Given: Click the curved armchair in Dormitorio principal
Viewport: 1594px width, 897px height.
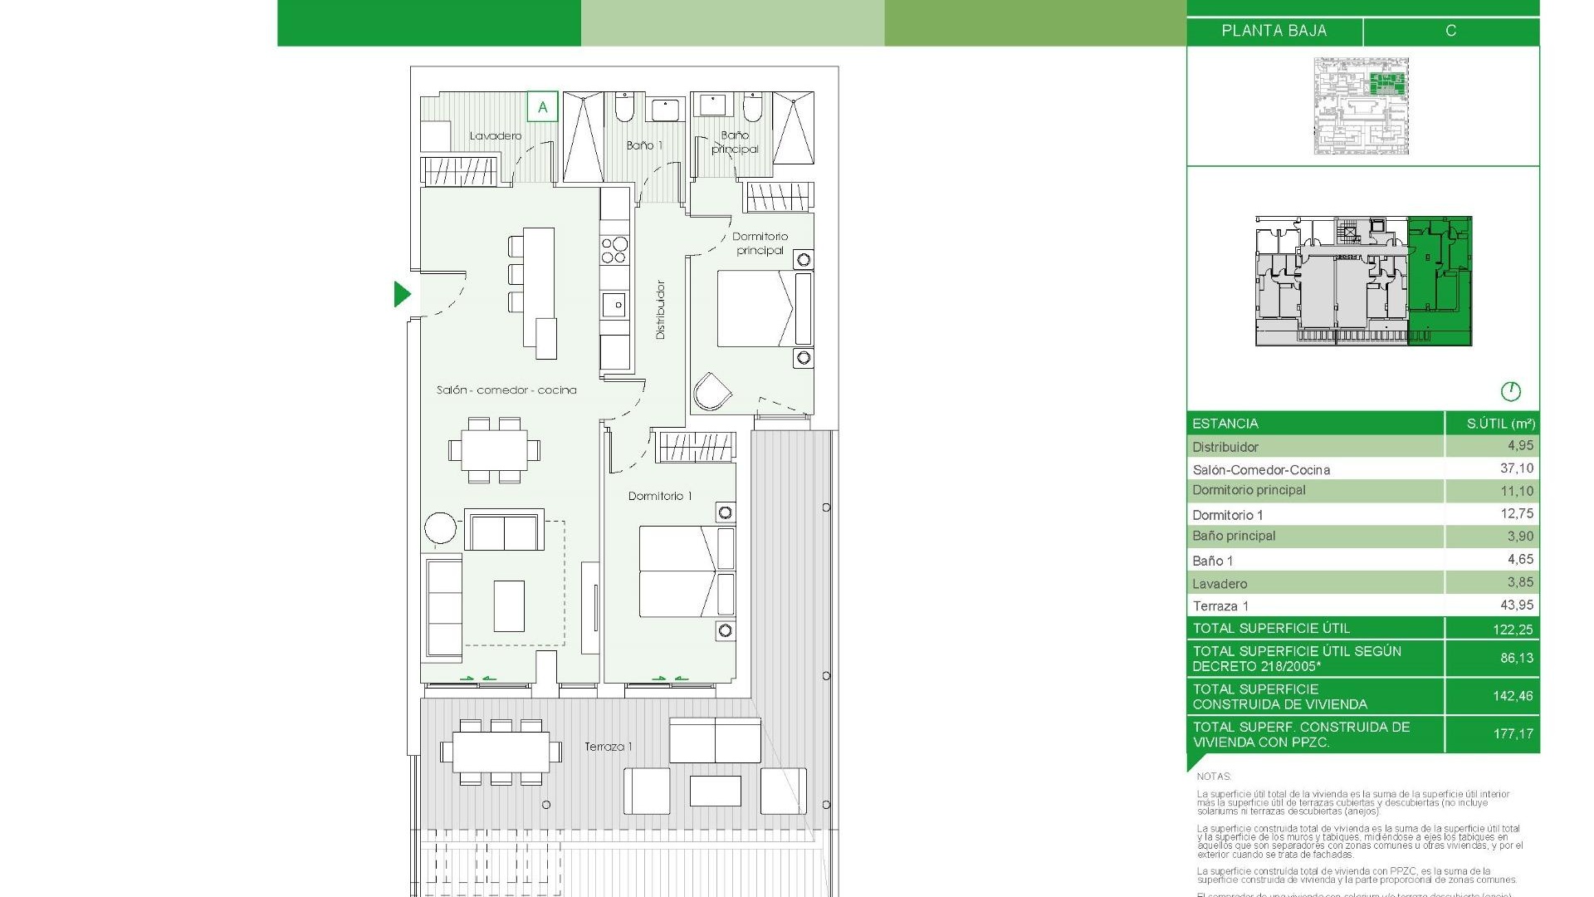Looking at the screenshot, I should pyautogui.click(x=711, y=391).
